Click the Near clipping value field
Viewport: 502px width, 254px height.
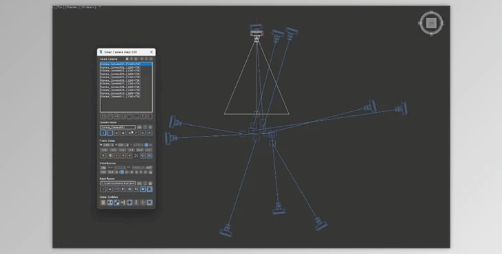120,168
